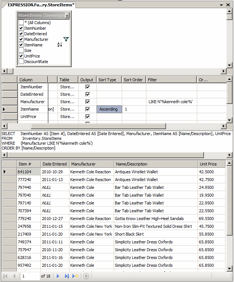Select row header of item 641104
234x282 pixels.
tap(9, 172)
